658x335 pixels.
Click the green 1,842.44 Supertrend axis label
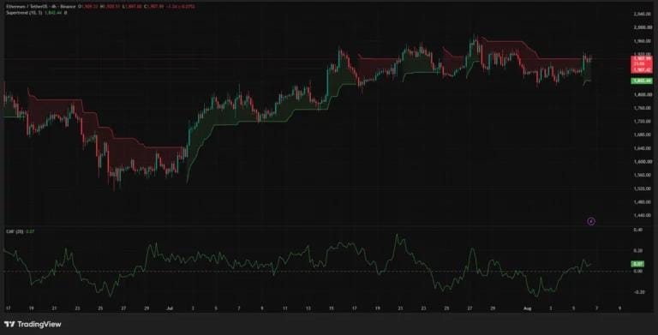click(x=642, y=81)
